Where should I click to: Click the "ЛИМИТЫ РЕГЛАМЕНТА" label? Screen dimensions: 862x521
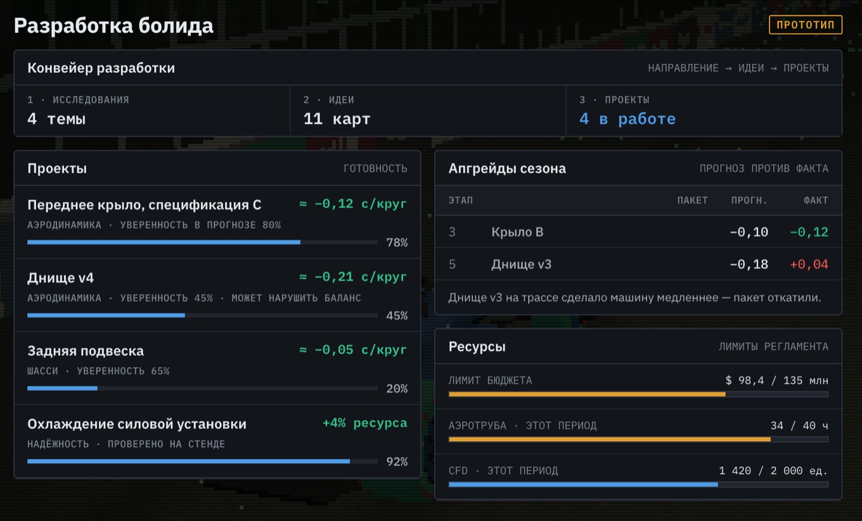pyautogui.click(x=773, y=347)
